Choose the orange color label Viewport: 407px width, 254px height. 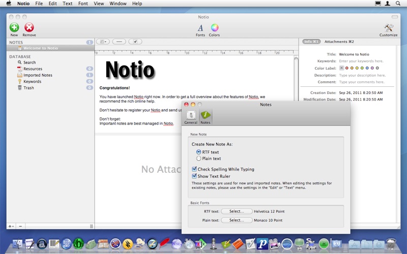[352, 68]
